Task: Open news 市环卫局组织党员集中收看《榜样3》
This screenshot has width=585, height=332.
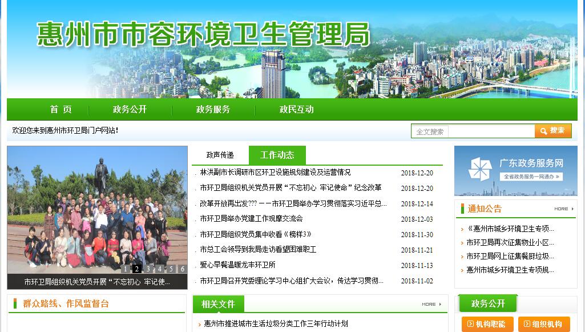Action: pos(256,234)
